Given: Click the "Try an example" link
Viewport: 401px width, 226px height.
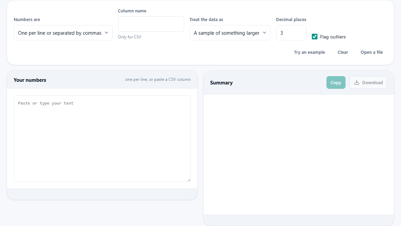Looking at the screenshot, I should pyautogui.click(x=309, y=52).
